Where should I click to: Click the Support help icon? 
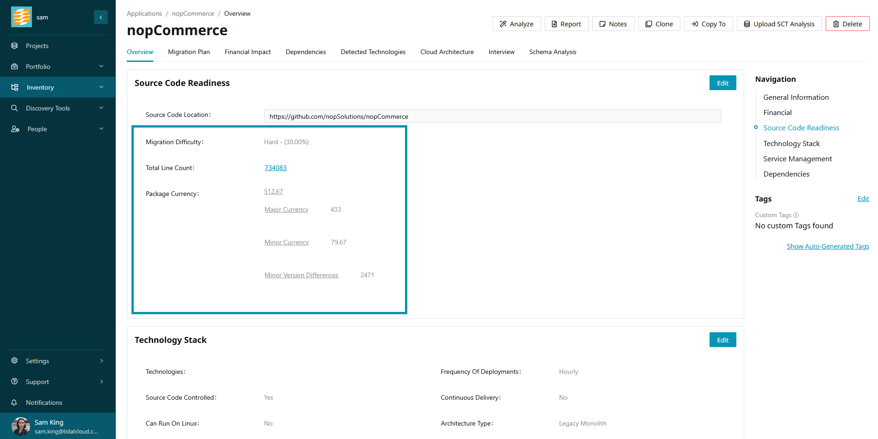[x=14, y=382]
